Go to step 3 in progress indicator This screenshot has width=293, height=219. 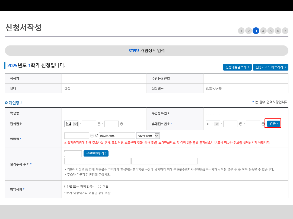[x=256, y=31]
